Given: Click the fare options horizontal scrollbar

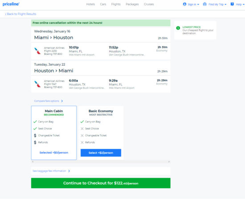Looking at the screenshot, I should pos(101,162).
